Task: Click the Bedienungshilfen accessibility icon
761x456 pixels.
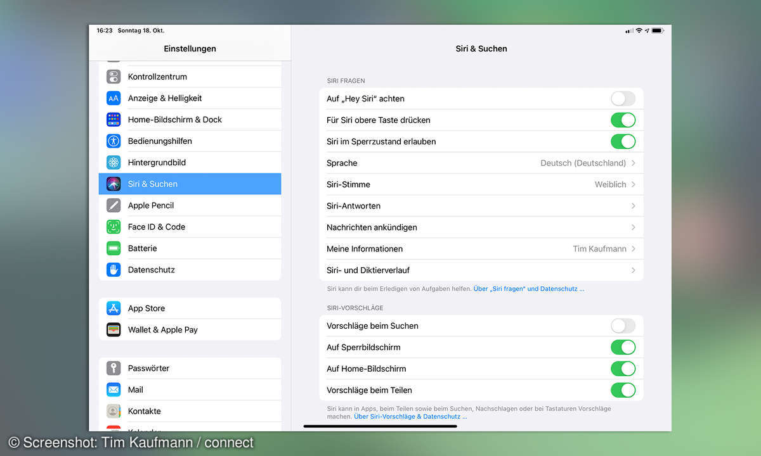Action: pyautogui.click(x=114, y=141)
